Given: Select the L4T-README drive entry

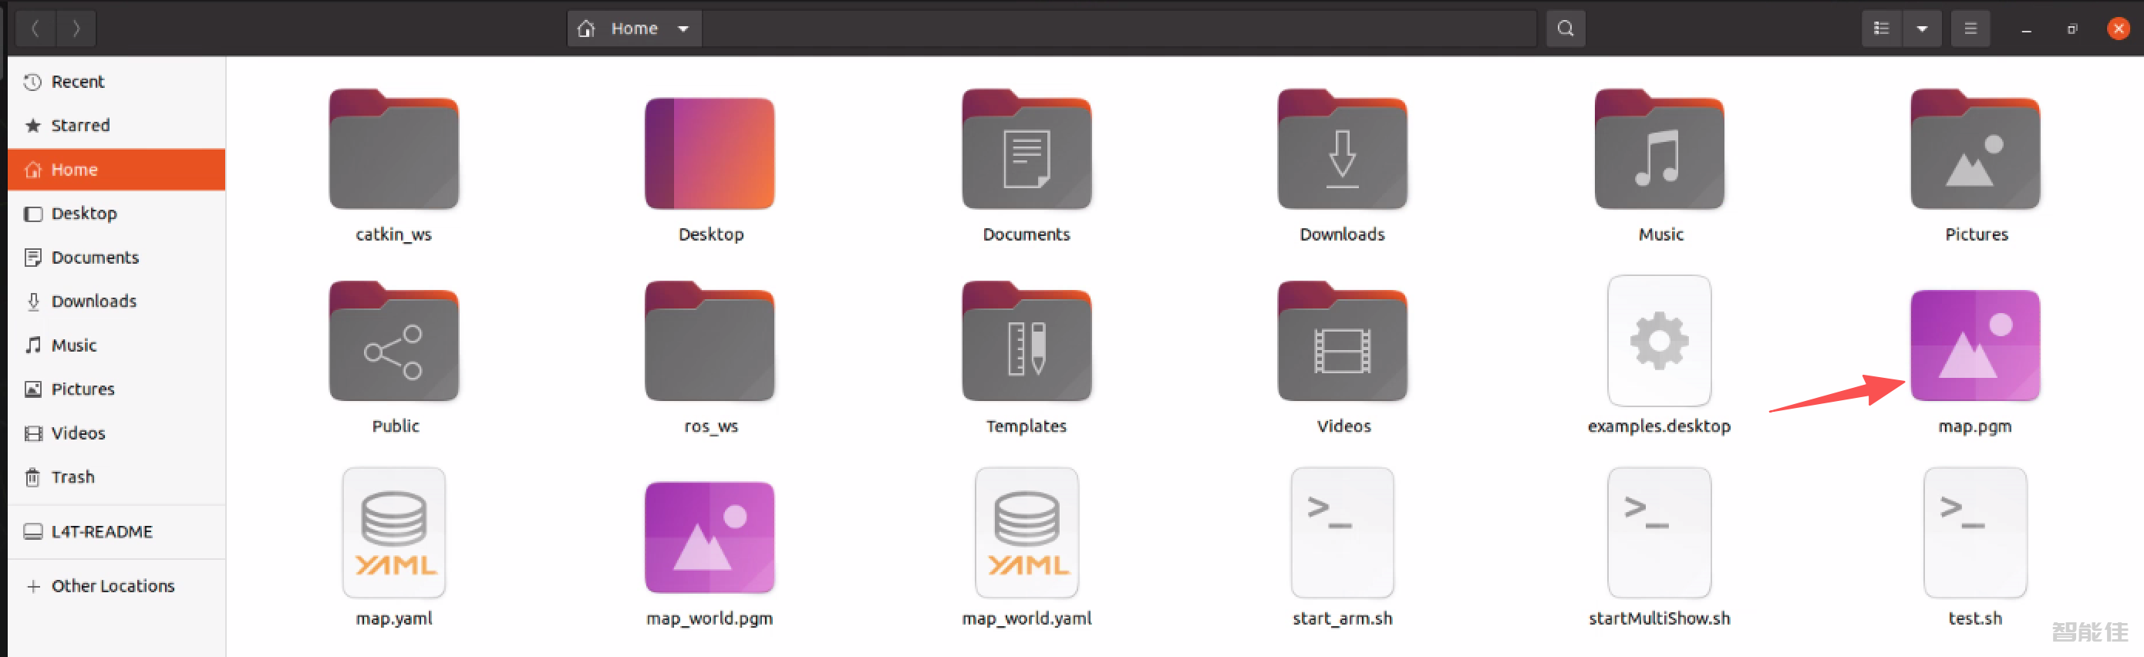Looking at the screenshot, I should (102, 531).
